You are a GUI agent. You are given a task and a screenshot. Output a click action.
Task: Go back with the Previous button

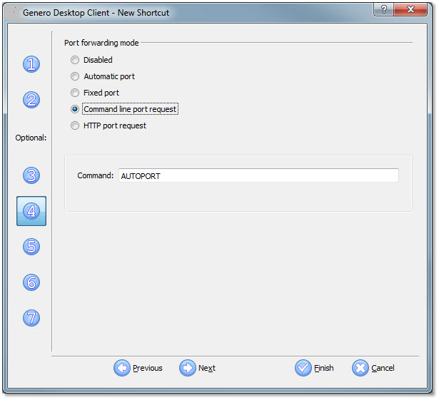click(138, 368)
